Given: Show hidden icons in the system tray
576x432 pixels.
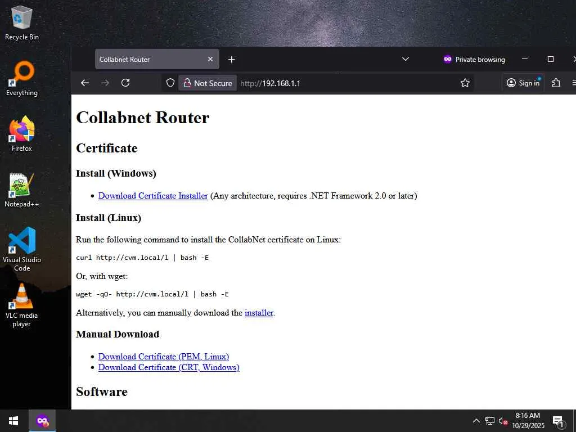Looking at the screenshot, I should 476,421.
